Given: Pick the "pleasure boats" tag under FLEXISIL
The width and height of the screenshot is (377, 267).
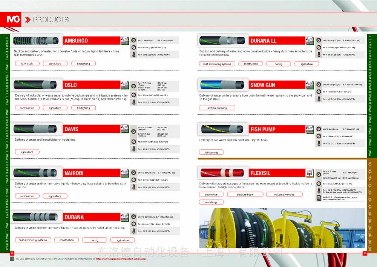Looking at the screenshot, I should click(x=245, y=195).
